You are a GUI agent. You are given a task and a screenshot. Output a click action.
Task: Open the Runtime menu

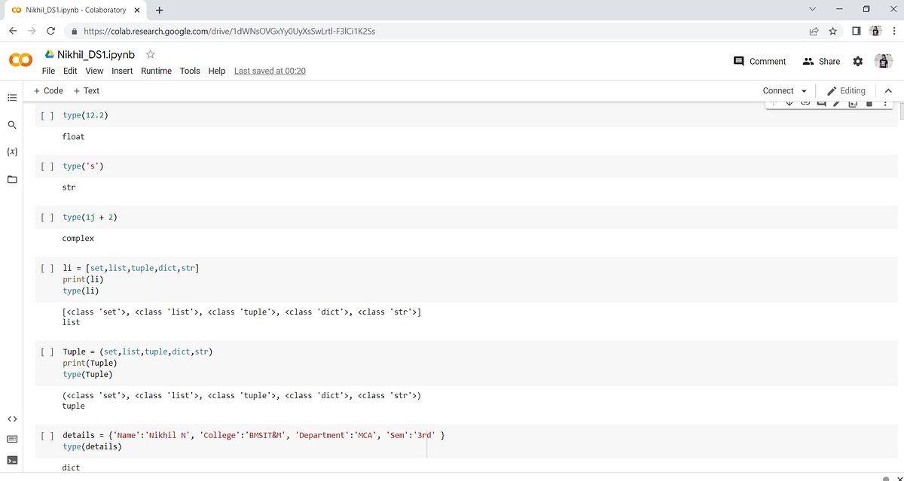point(156,71)
